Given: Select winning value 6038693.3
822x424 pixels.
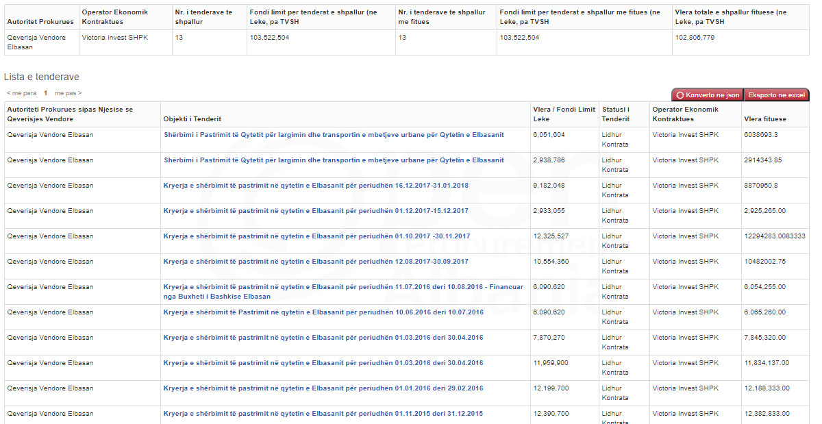Looking at the screenshot, I should [761, 135].
